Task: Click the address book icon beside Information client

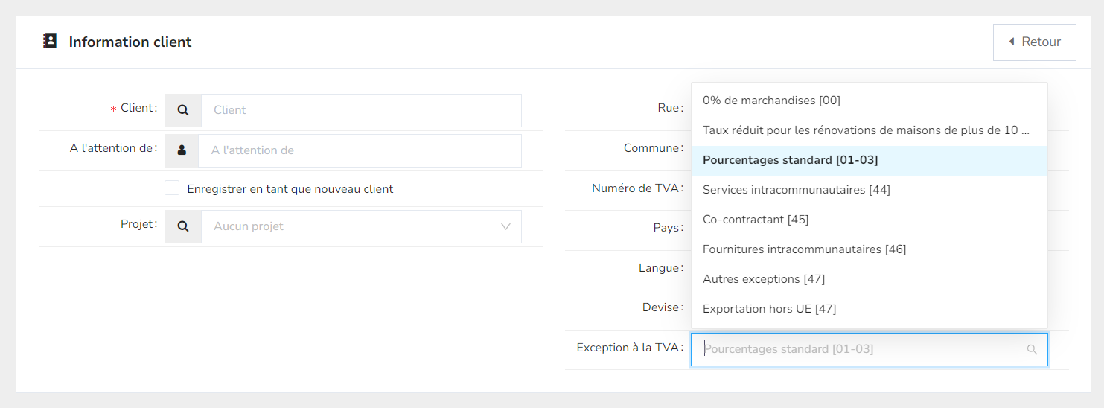Action: coord(50,41)
